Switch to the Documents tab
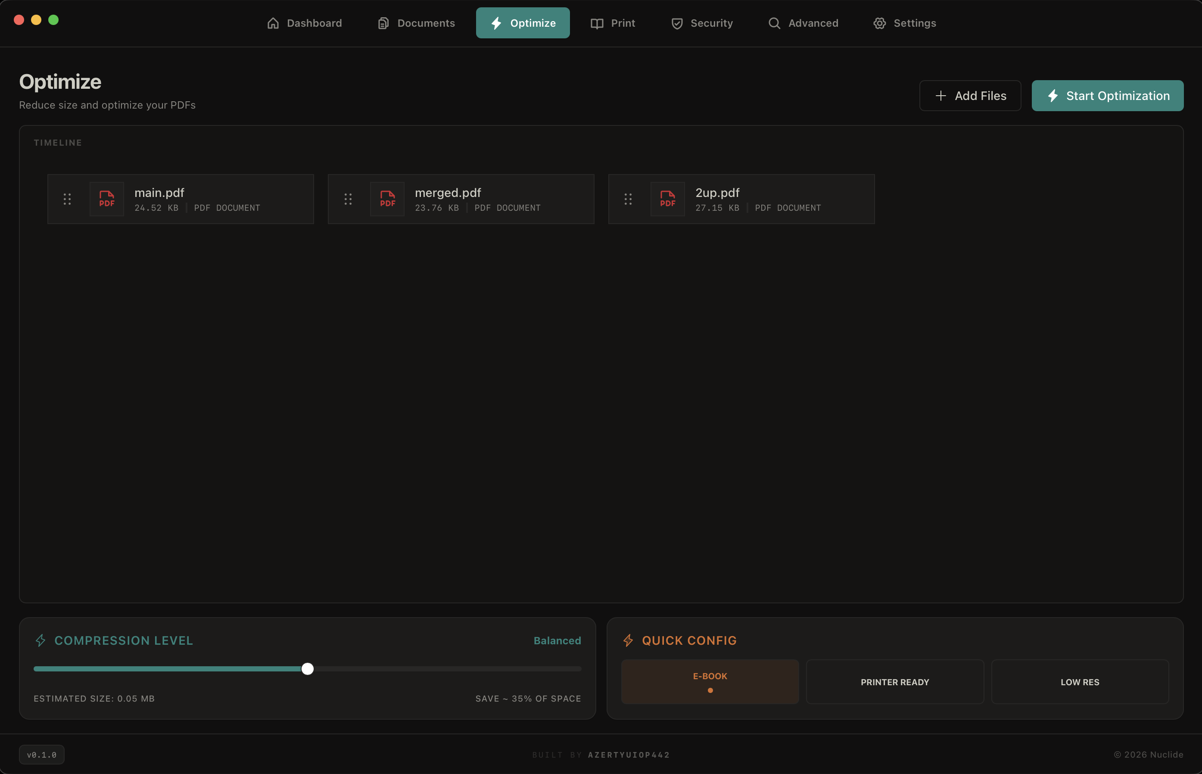The height and width of the screenshot is (774, 1202). pyautogui.click(x=416, y=23)
